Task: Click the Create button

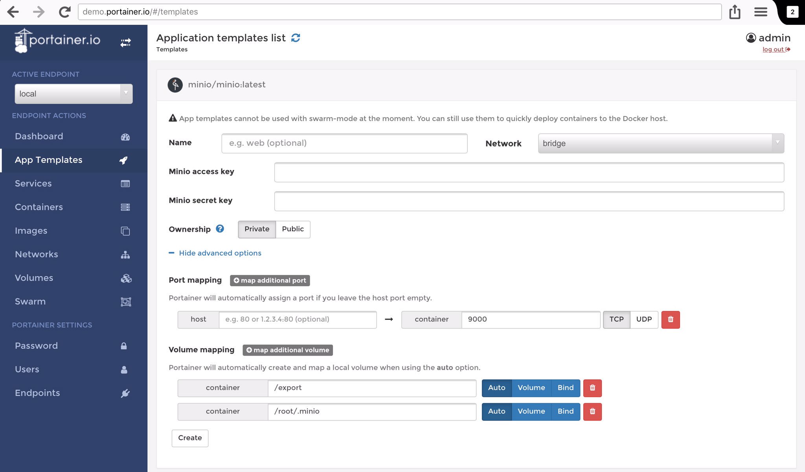Action: click(190, 438)
